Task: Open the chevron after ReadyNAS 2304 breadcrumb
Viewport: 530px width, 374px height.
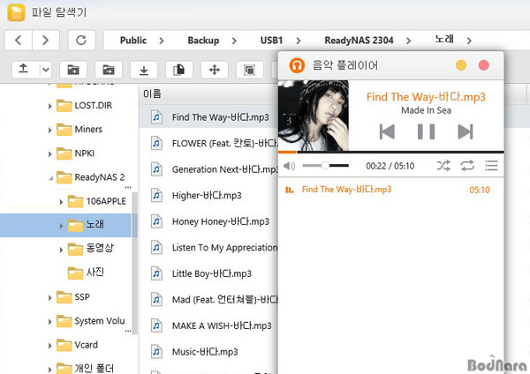Action: [409, 41]
